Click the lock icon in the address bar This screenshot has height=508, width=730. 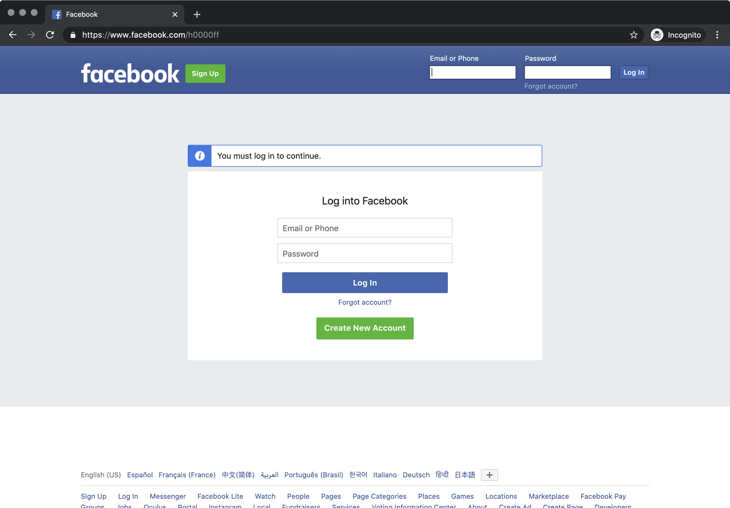point(73,35)
